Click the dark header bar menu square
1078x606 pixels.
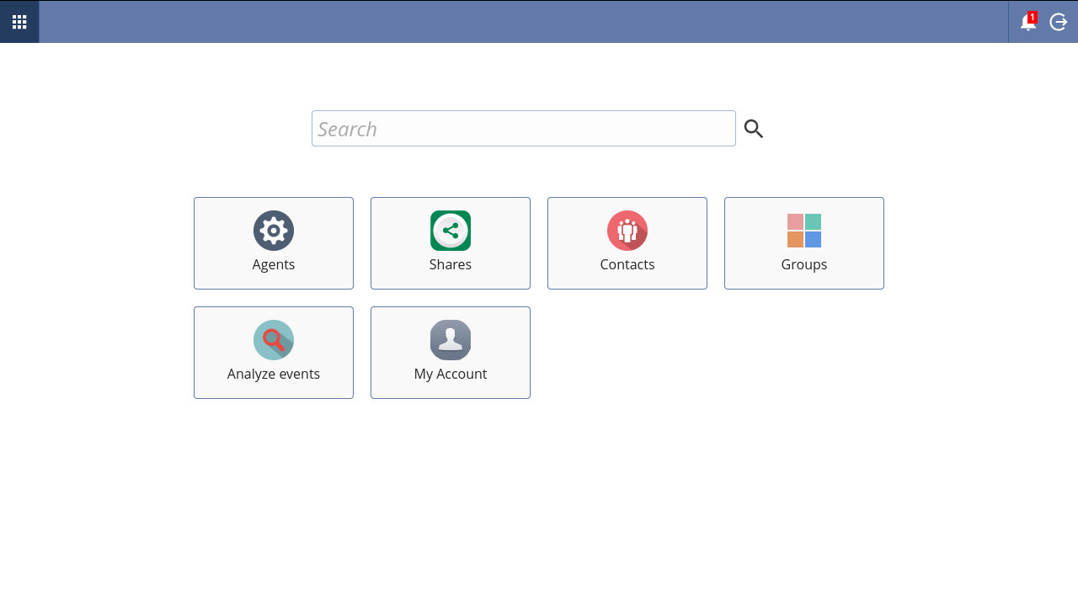click(19, 22)
